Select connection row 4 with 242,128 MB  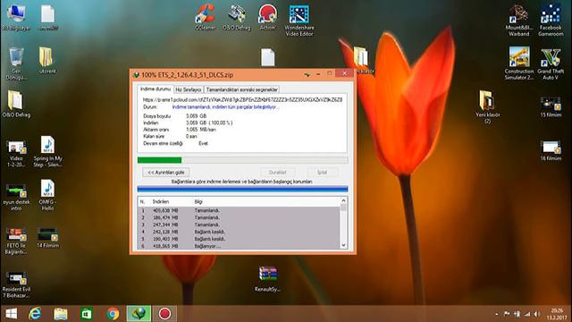[x=239, y=232]
